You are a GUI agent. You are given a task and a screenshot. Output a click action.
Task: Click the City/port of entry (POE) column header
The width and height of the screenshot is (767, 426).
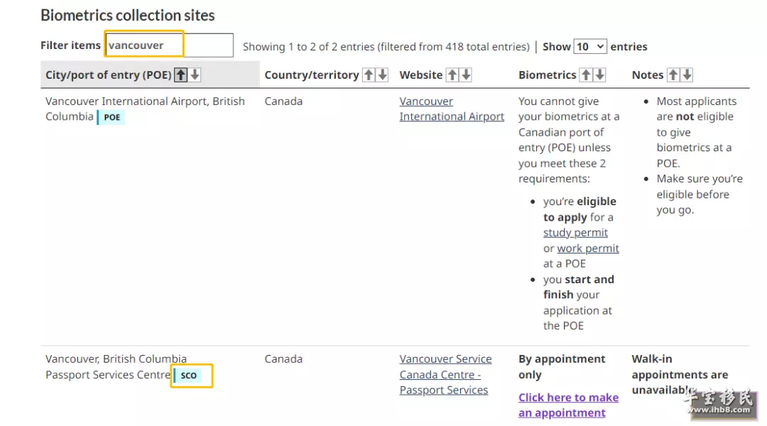(x=150, y=75)
